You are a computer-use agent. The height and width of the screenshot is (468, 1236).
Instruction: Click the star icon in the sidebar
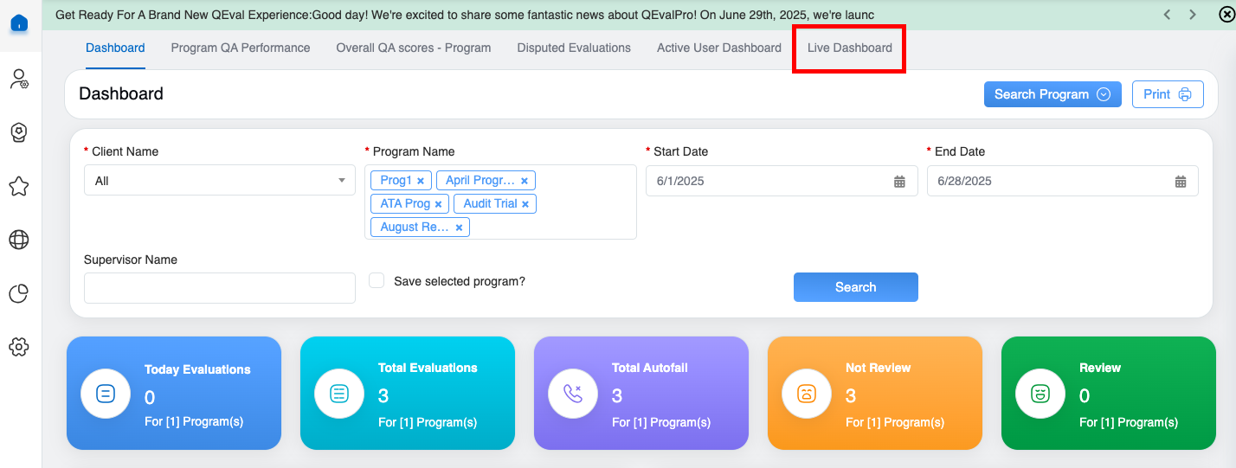tap(19, 186)
